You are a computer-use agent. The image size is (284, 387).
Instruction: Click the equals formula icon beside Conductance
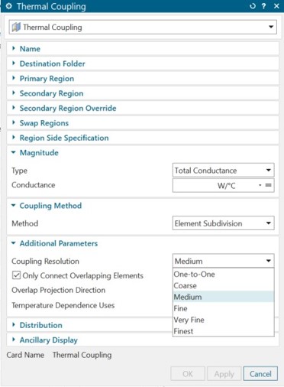point(268,185)
